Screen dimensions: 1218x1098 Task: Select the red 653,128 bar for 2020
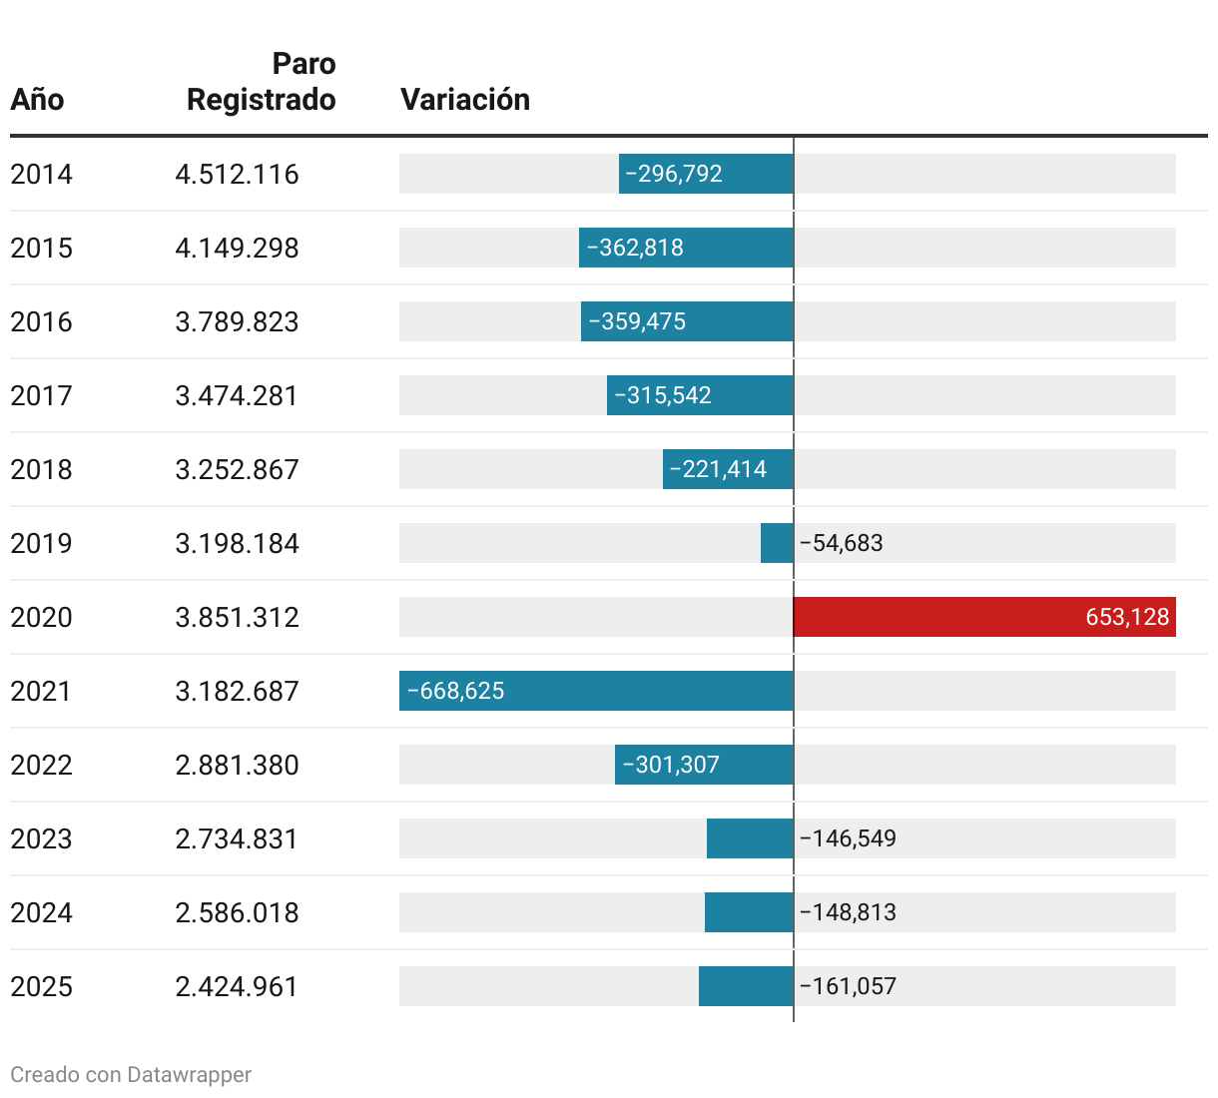point(984,617)
